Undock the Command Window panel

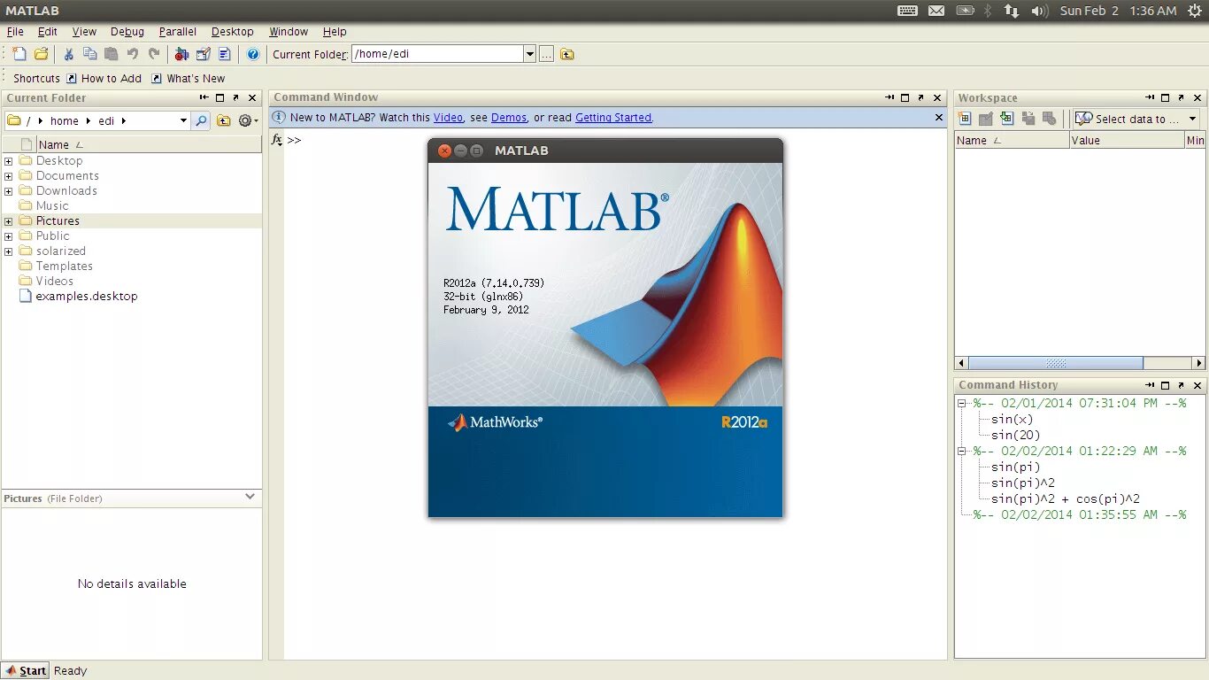[x=920, y=97]
